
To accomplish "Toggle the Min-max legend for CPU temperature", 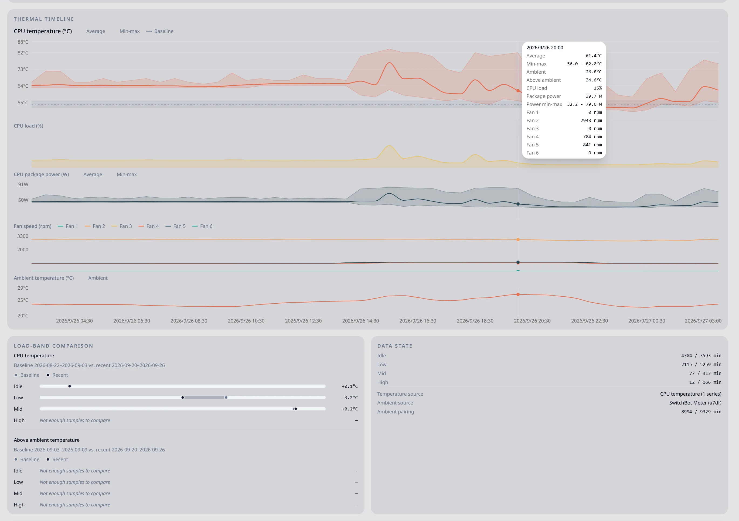I will click(x=130, y=31).
